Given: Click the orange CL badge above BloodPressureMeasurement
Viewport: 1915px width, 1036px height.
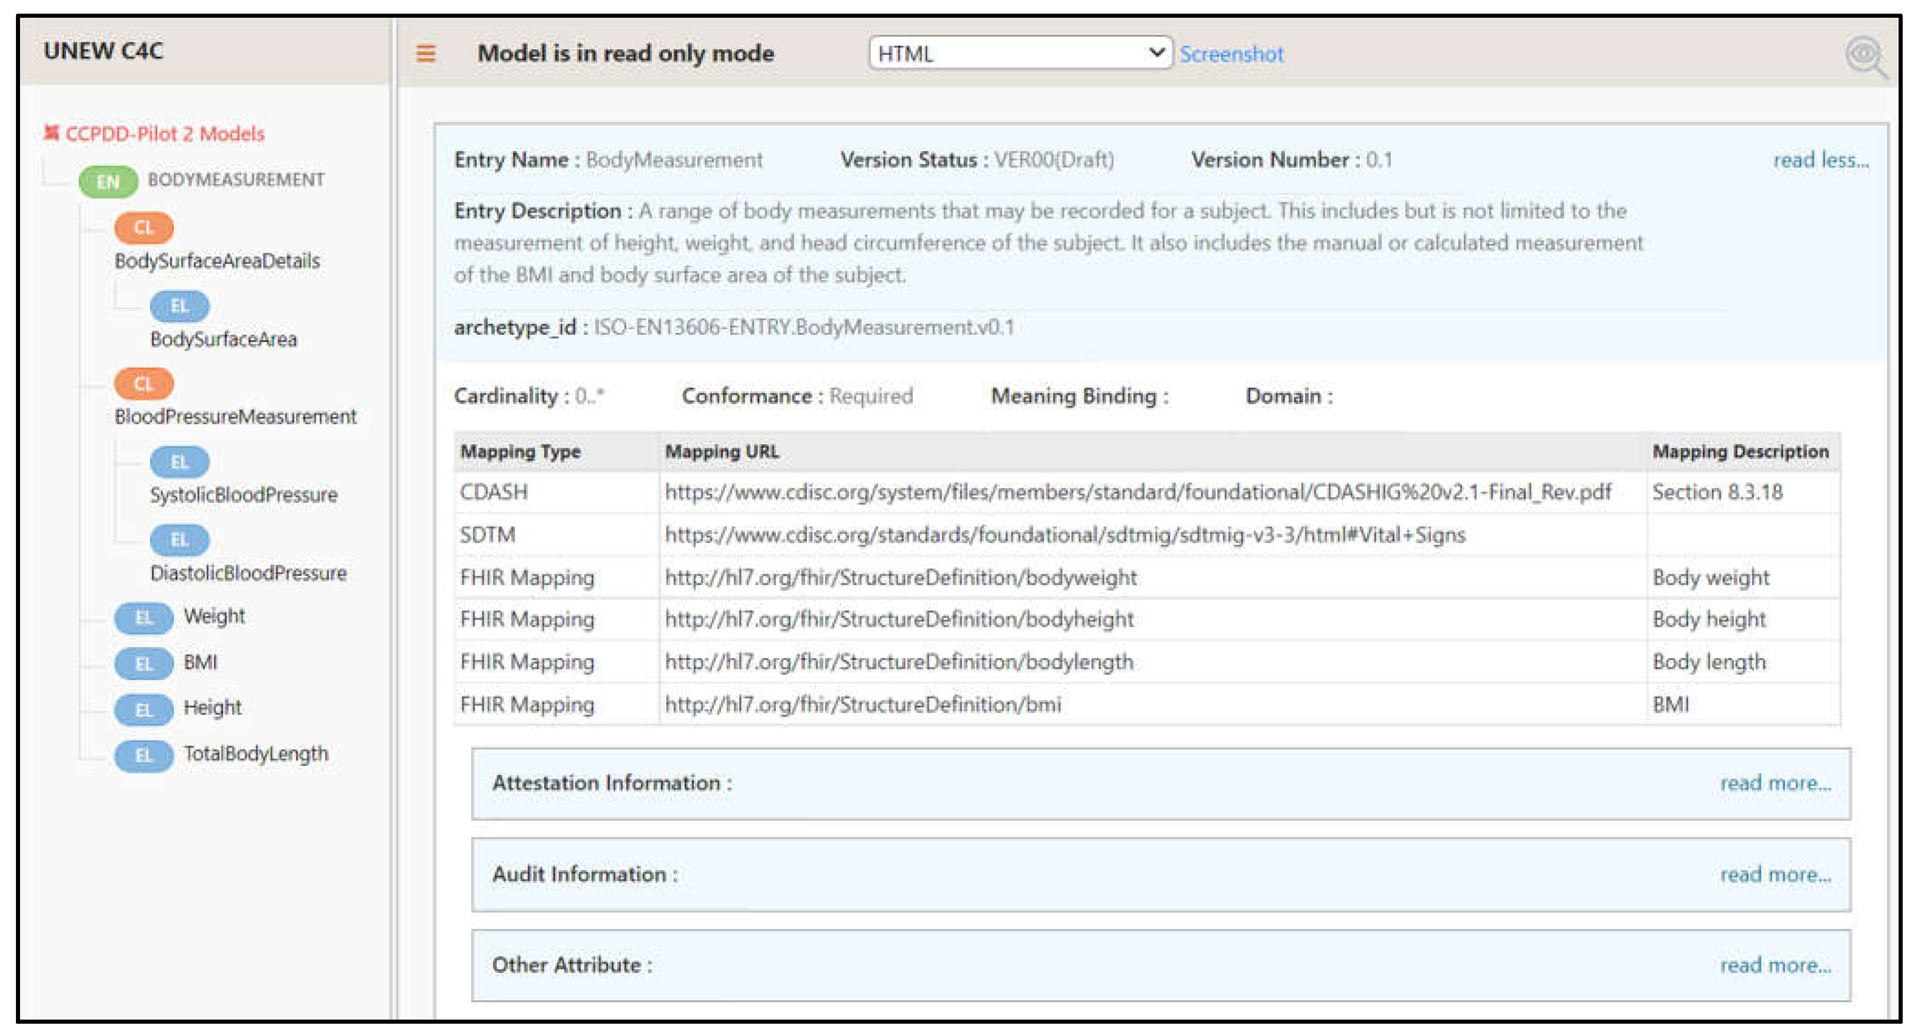Looking at the screenshot, I should tap(144, 384).
